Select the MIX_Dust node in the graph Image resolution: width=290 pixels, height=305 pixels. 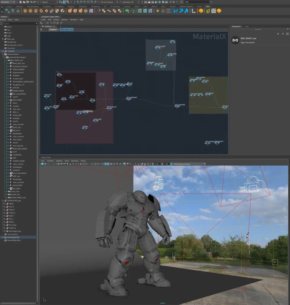point(225,108)
